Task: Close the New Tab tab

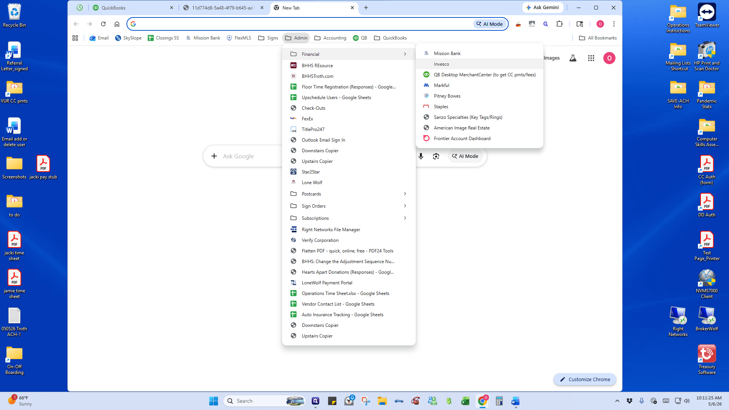Action: coord(352,8)
